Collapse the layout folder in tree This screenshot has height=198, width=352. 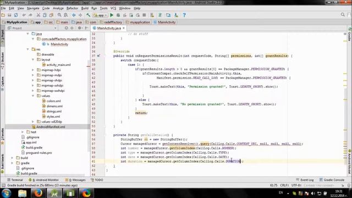[33, 59]
